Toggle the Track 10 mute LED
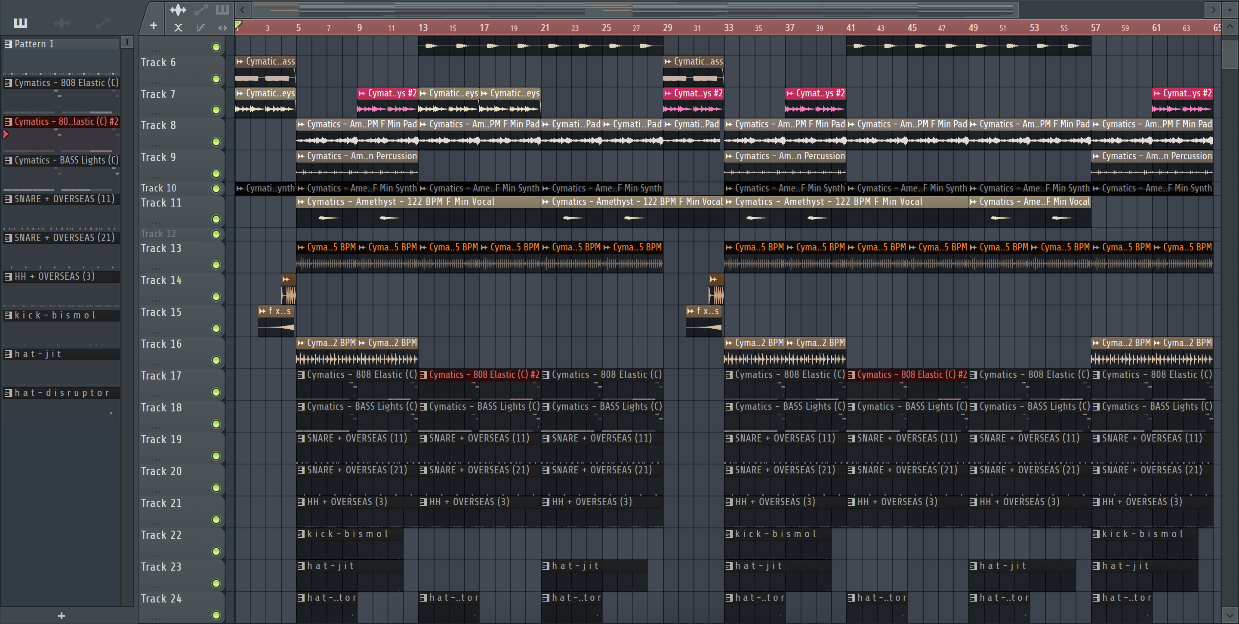 click(216, 188)
